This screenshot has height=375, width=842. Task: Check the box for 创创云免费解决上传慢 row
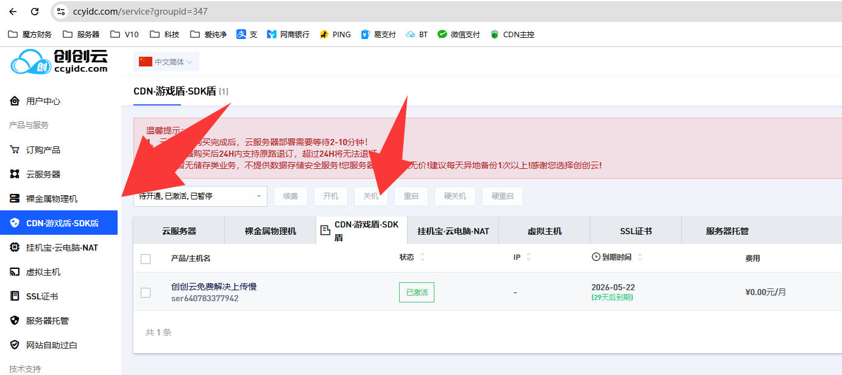[146, 292]
